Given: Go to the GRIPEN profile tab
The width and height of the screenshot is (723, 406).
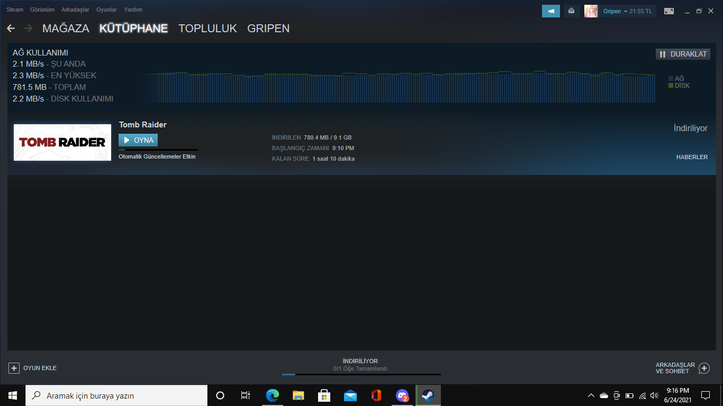Looking at the screenshot, I should coord(268,29).
